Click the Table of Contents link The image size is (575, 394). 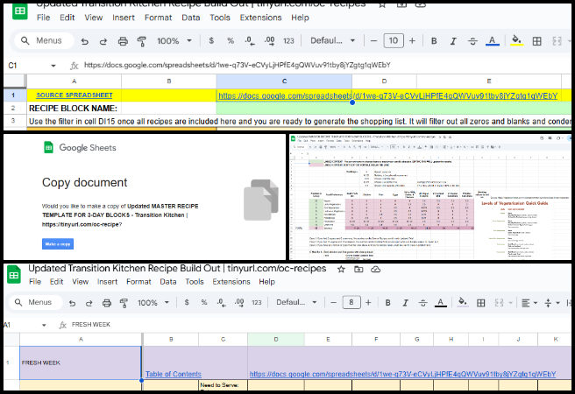tap(174, 374)
